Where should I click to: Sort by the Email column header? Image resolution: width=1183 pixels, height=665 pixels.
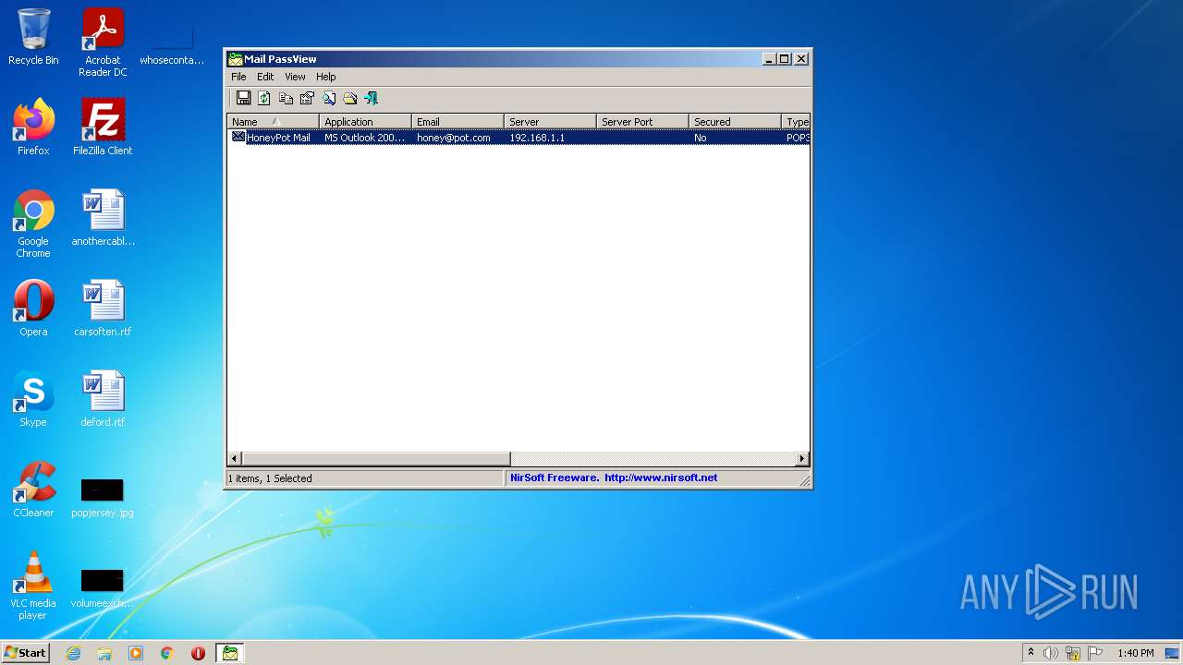[x=458, y=122]
